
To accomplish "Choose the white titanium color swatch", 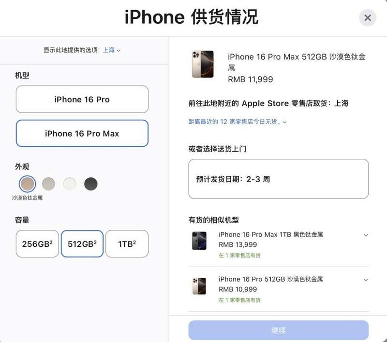I will coord(70,184).
